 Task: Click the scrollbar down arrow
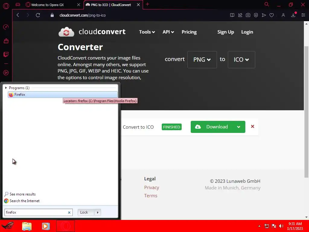306,217
